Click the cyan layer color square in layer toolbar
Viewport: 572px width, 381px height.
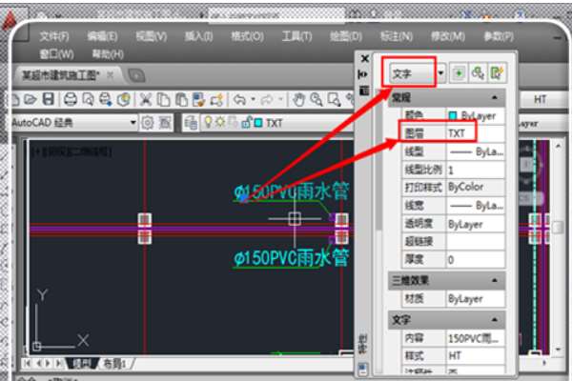point(258,123)
